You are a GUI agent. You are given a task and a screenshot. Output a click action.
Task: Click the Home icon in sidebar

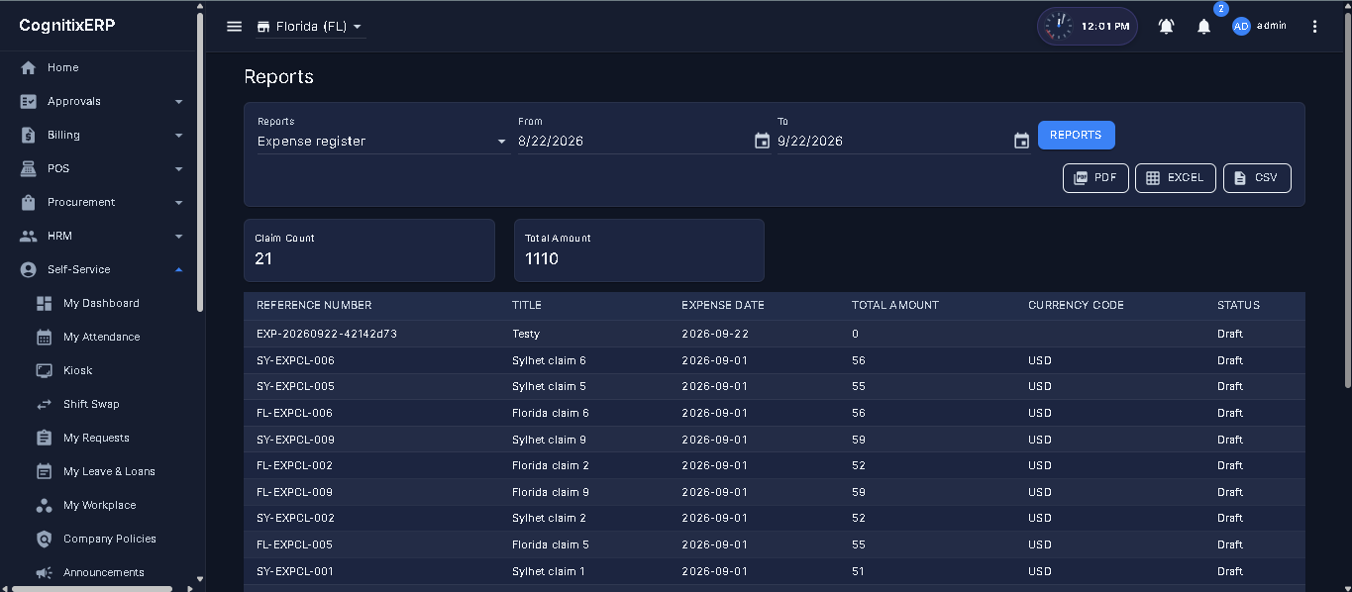click(x=28, y=67)
